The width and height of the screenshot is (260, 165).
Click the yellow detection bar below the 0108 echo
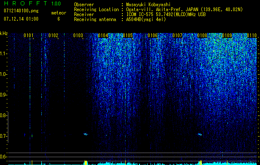click(x=200, y=163)
